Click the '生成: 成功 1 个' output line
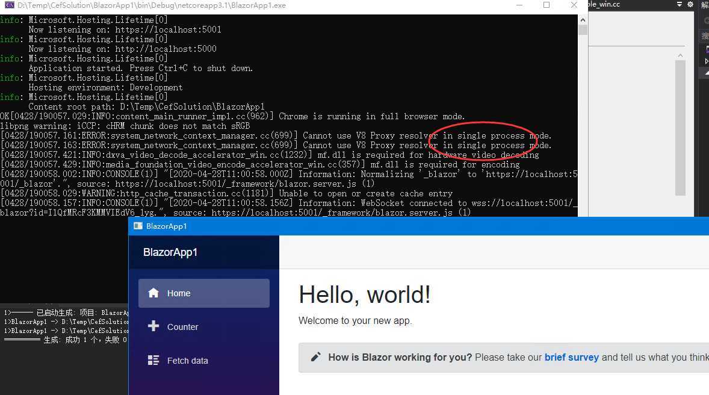The width and height of the screenshot is (709, 395). [66, 340]
